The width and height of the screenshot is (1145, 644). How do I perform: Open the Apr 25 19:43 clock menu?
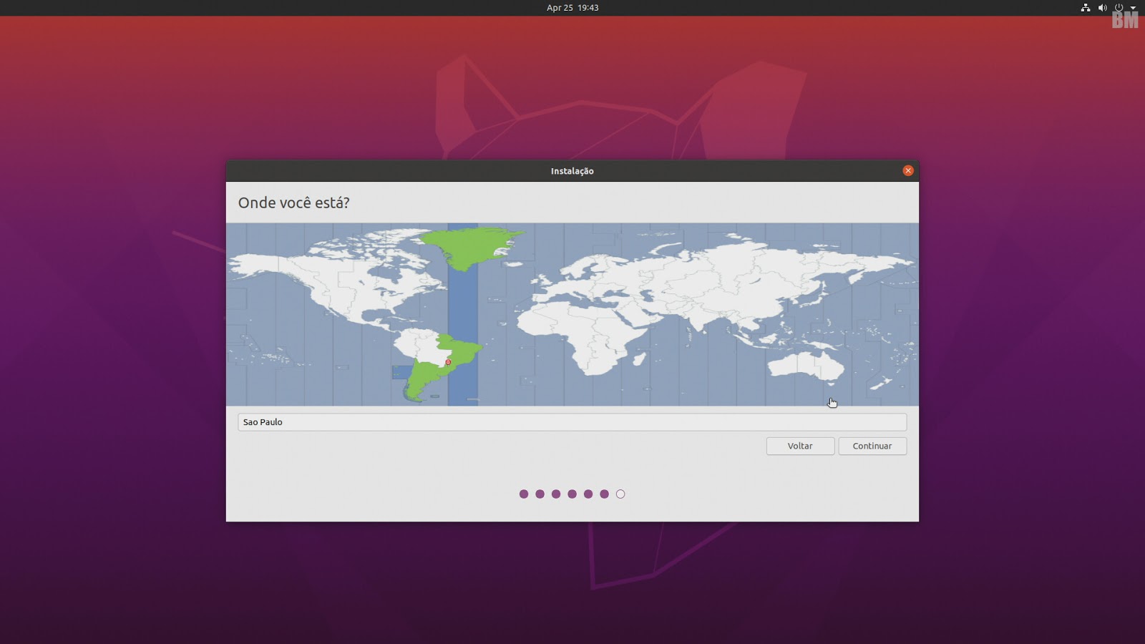coord(572,8)
